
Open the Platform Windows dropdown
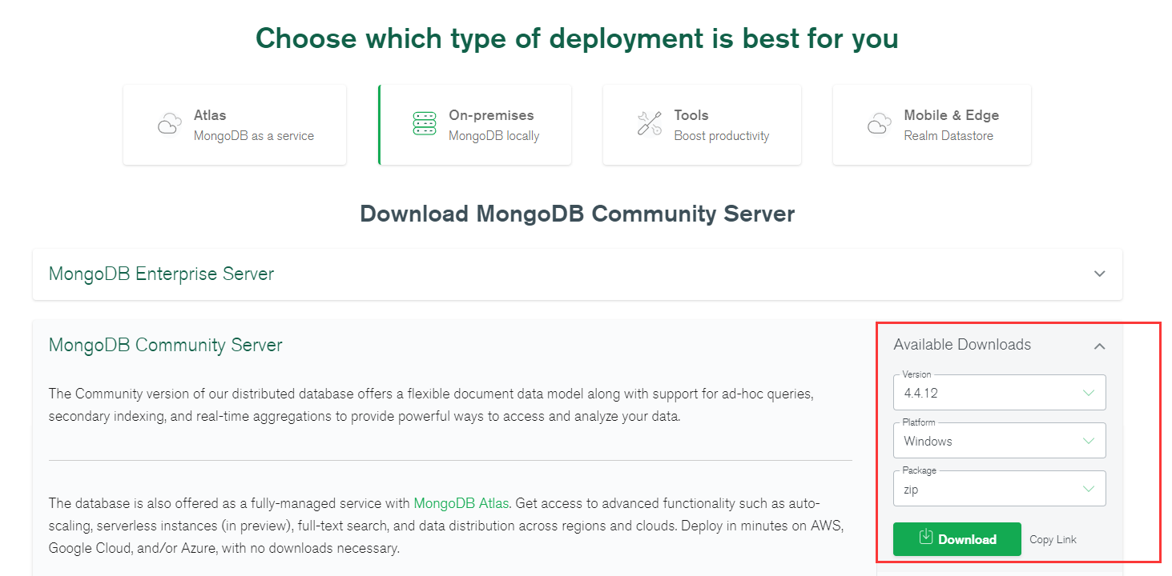(1000, 441)
